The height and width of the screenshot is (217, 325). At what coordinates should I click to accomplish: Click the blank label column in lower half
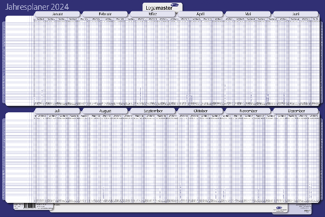[x=18, y=157]
